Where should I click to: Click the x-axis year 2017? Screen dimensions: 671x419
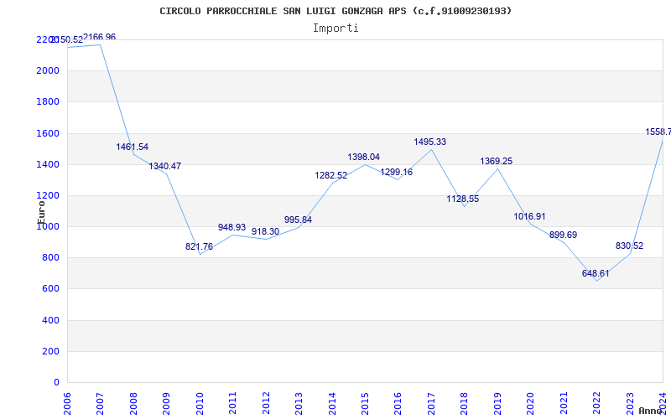[431, 403]
